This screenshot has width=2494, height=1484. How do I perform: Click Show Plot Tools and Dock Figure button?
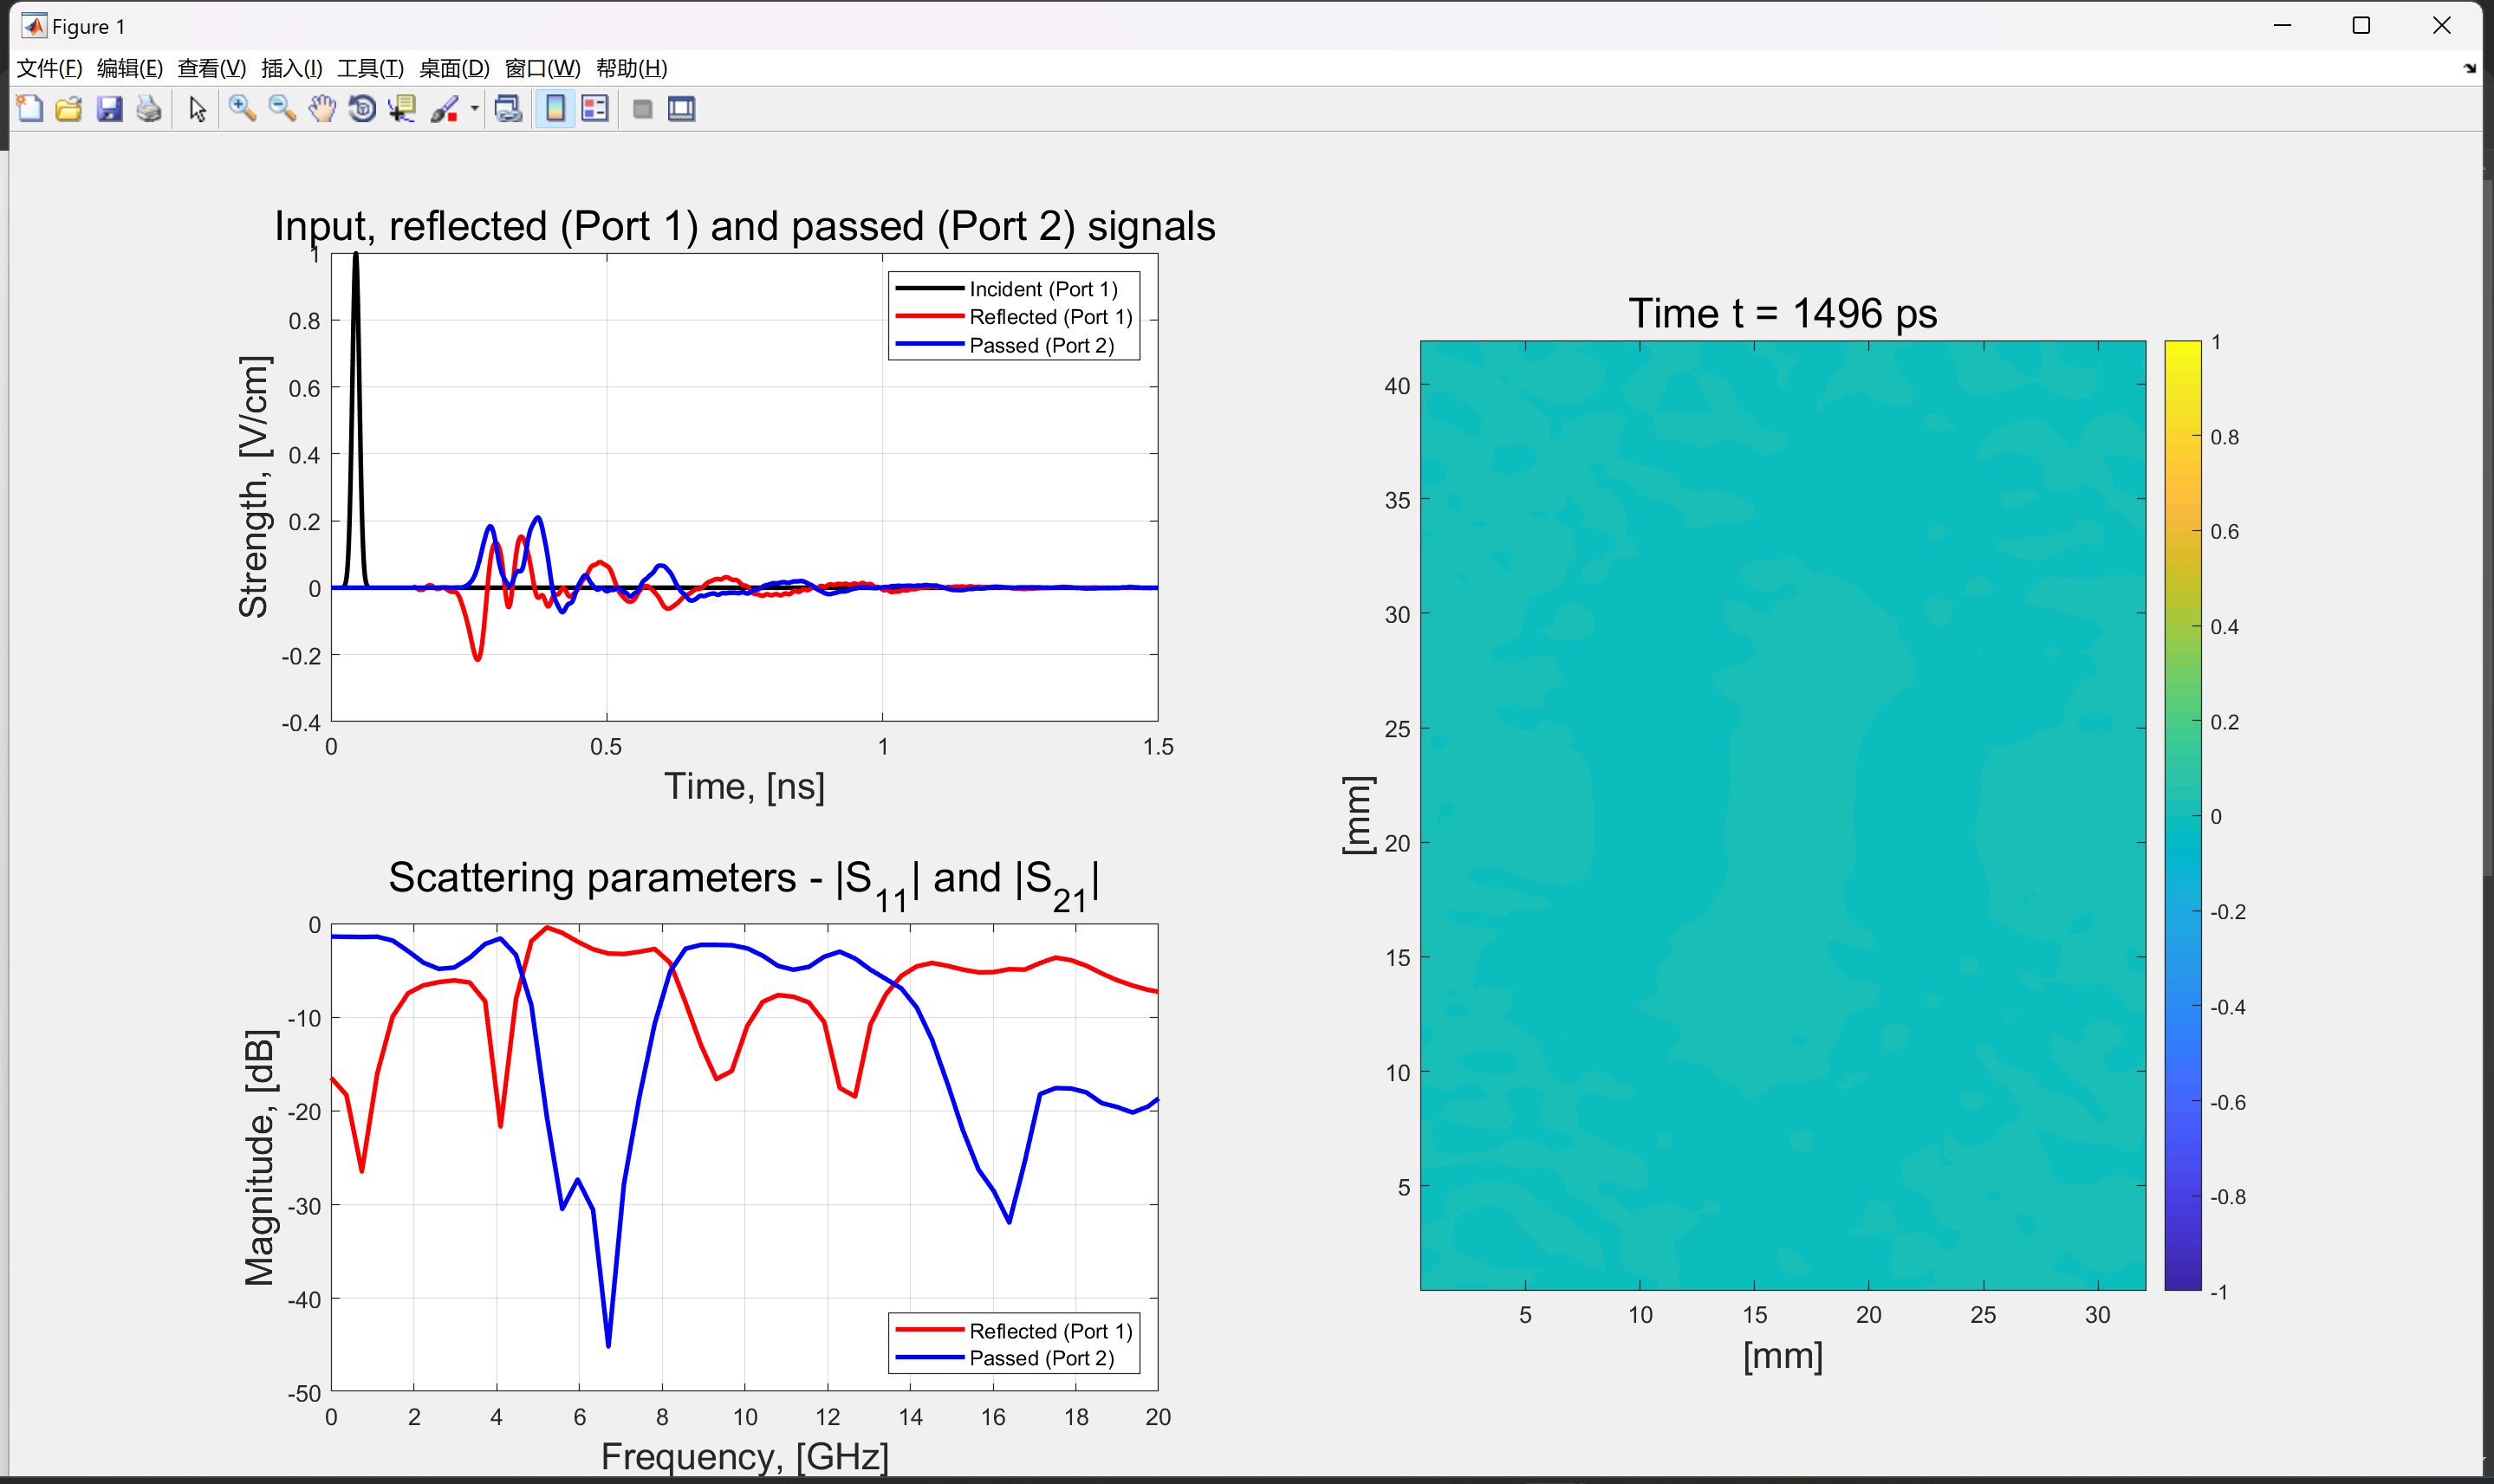[682, 109]
